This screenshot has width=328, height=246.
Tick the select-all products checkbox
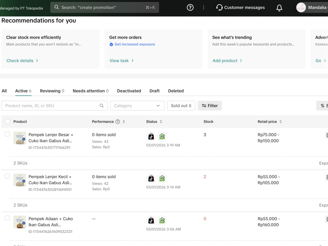click(7, 121)
